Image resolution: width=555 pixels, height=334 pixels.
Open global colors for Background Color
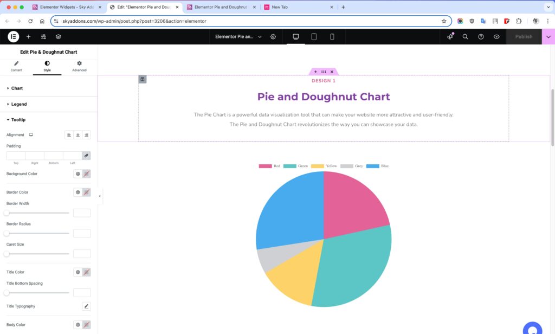(x=78, y=174)
